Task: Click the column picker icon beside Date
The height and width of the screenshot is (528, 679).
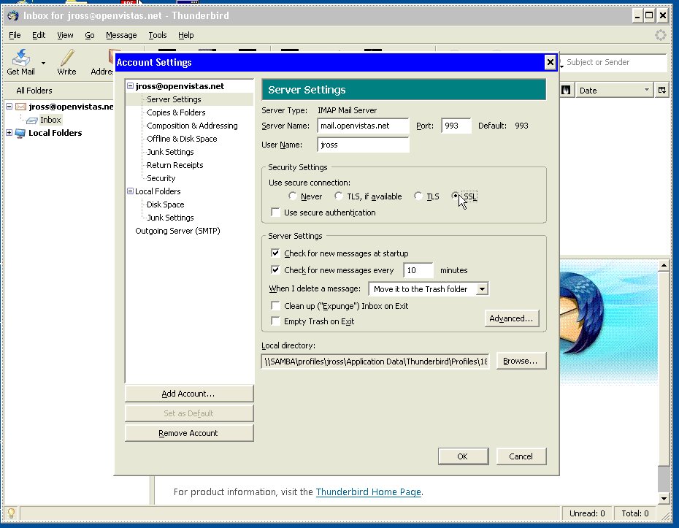Action: [x=661, y=90]
